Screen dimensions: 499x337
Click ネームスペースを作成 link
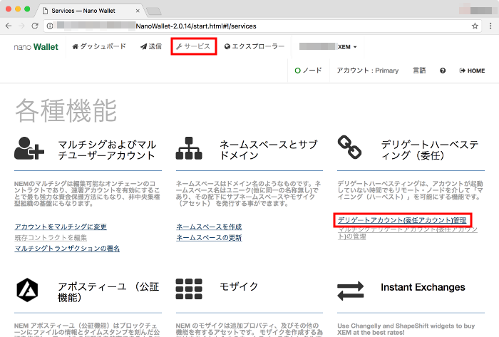[x=209, y=227]
